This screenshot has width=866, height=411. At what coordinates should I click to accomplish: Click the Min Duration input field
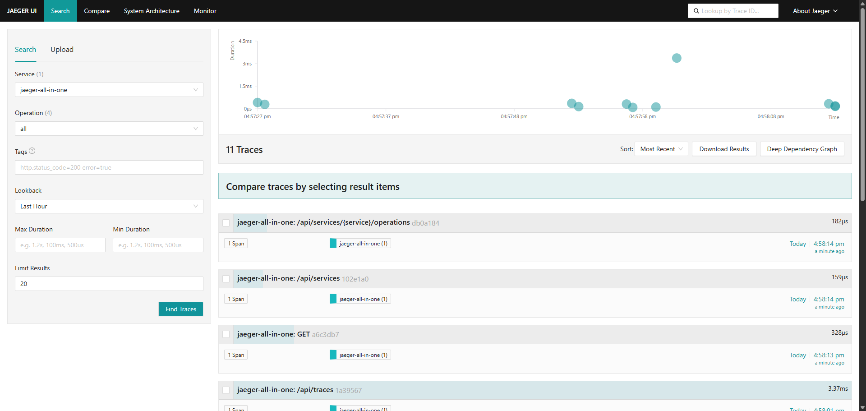coord(158,245)
